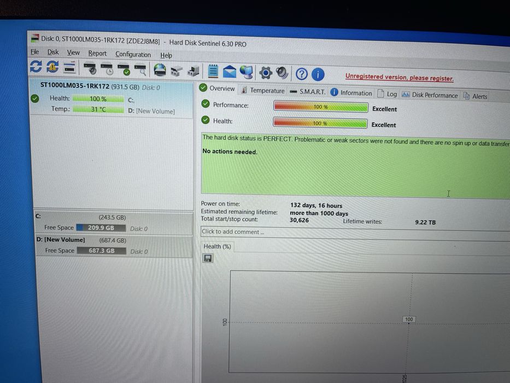
Task: Switch to the Log tab
Action: [387, 94]
